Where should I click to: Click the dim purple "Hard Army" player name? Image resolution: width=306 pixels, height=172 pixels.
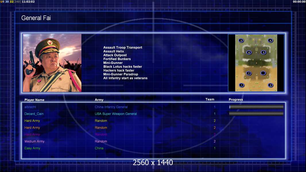[x=32, y=134]
